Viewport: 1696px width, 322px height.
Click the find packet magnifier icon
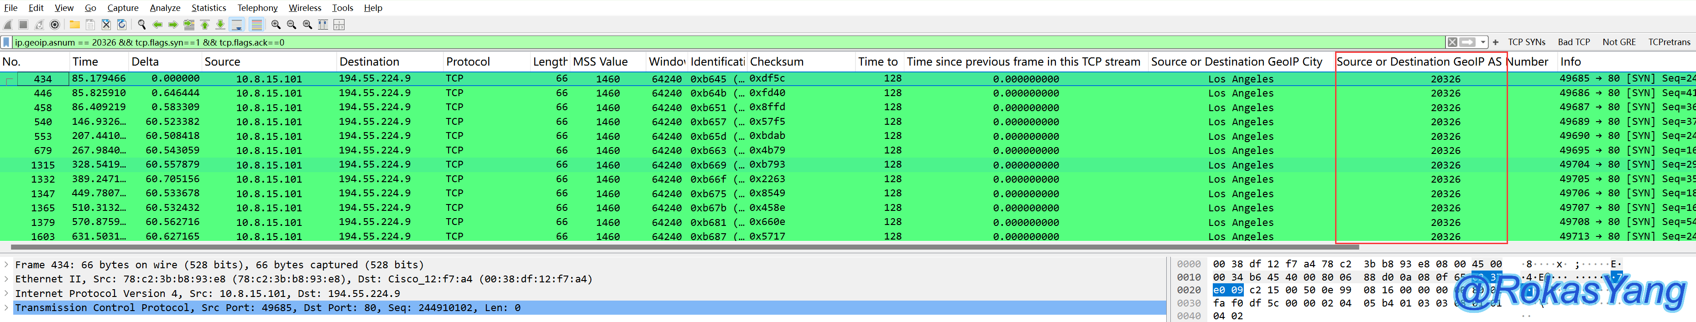point(141,25)
